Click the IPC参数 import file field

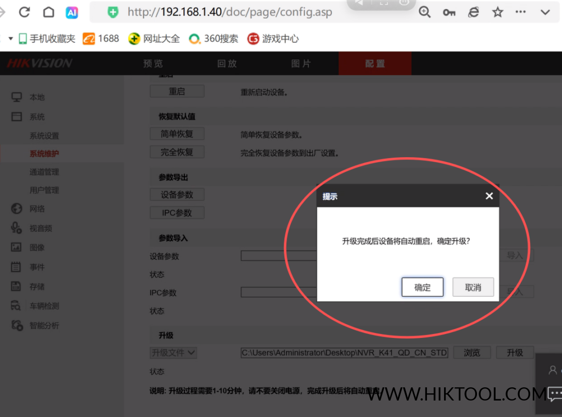(279, 292)
